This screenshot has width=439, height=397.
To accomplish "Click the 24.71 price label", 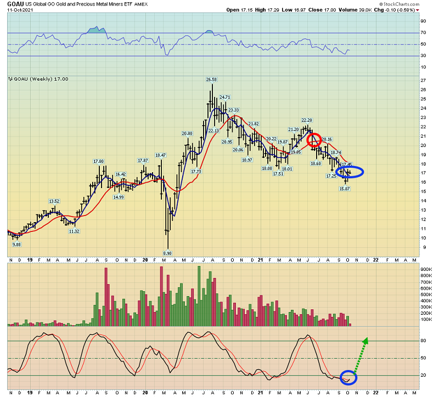I will point(225,98).
